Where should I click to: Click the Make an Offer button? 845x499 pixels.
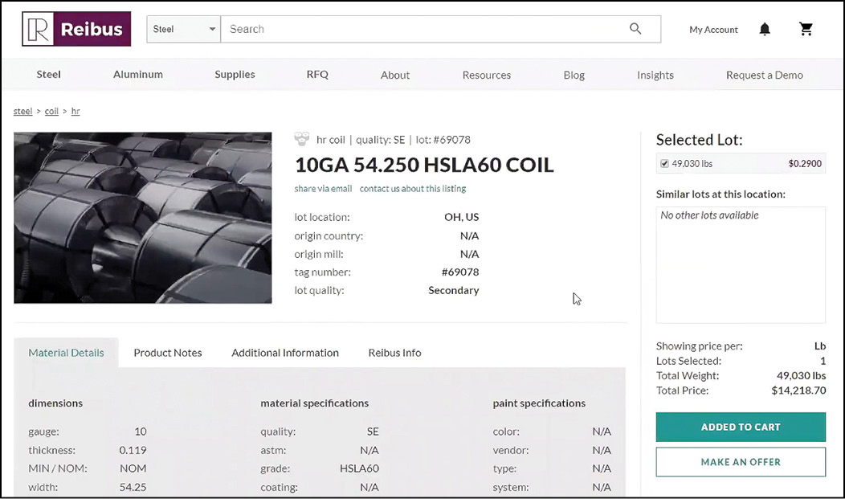741,462
